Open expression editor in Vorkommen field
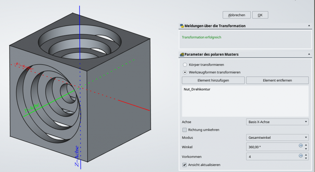The height and width of the screenshot is (172, 315). tap(301, 155)
